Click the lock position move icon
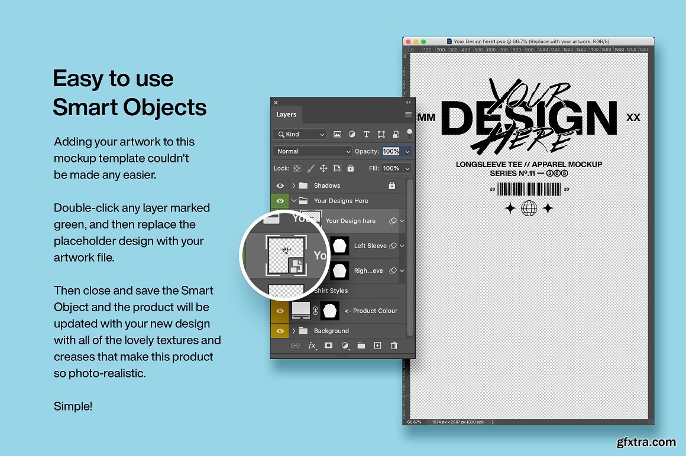 [x=323, y=168]
